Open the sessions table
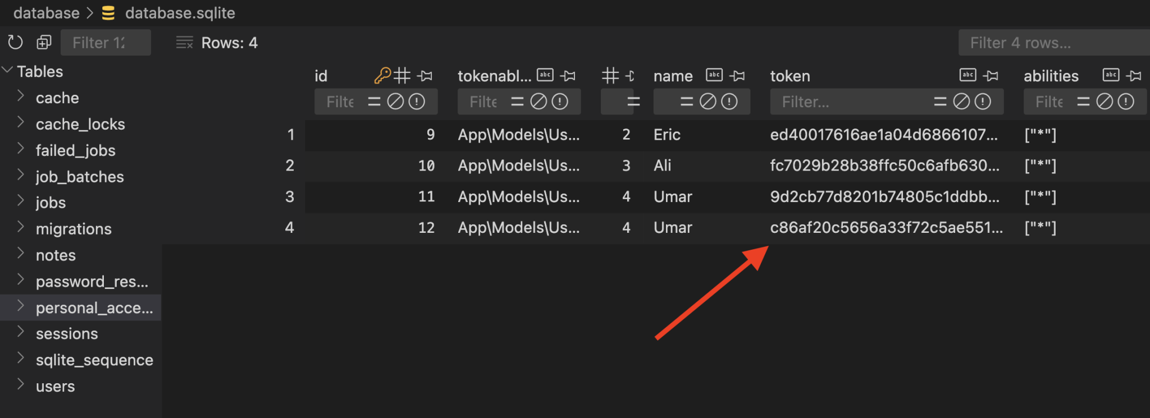Image resolution: width=1150 pixels, height=418 pixels. click(67, 334)
